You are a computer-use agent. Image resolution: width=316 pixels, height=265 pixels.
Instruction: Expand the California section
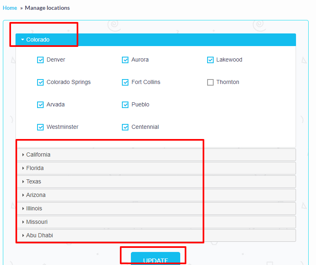[x=38, y=155]
